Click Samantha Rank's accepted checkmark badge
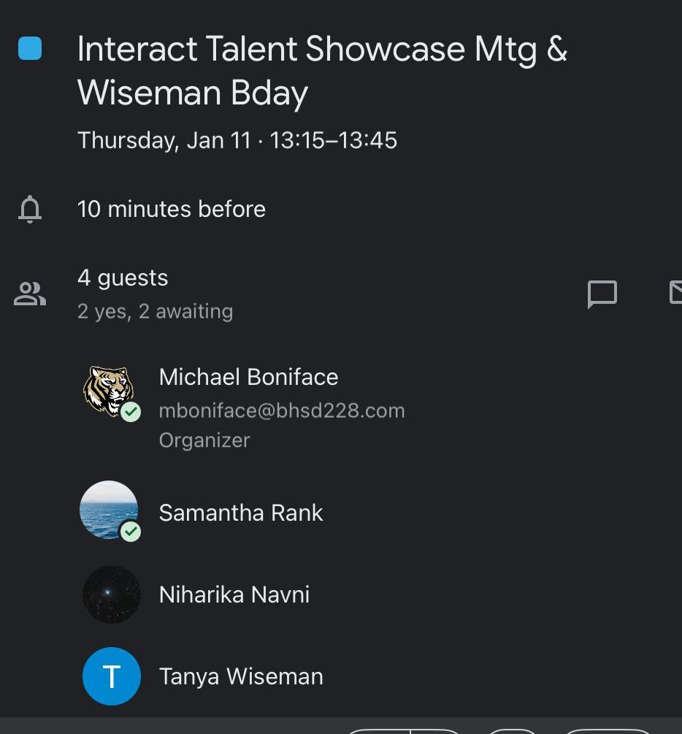Viewport: 682px width, 734px height. (x=131, y=532)
